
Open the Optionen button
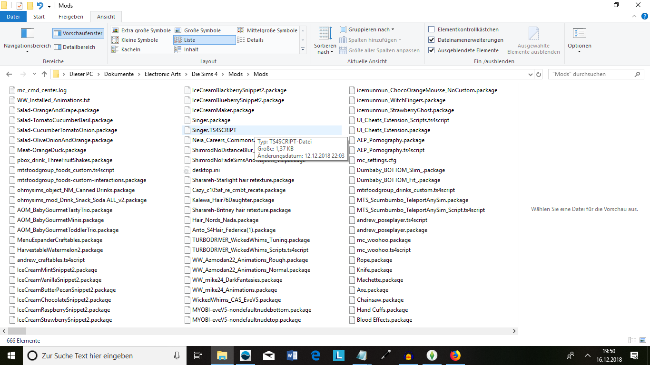coord(580,41)
